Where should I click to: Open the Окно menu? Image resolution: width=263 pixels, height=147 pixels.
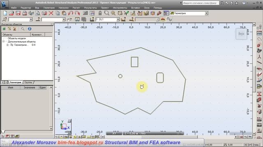click(147, 8)
